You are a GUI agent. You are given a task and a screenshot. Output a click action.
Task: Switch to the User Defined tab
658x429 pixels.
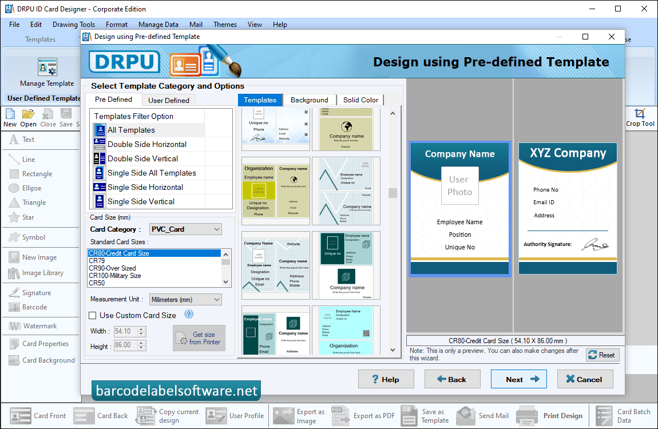click(169, 100)
